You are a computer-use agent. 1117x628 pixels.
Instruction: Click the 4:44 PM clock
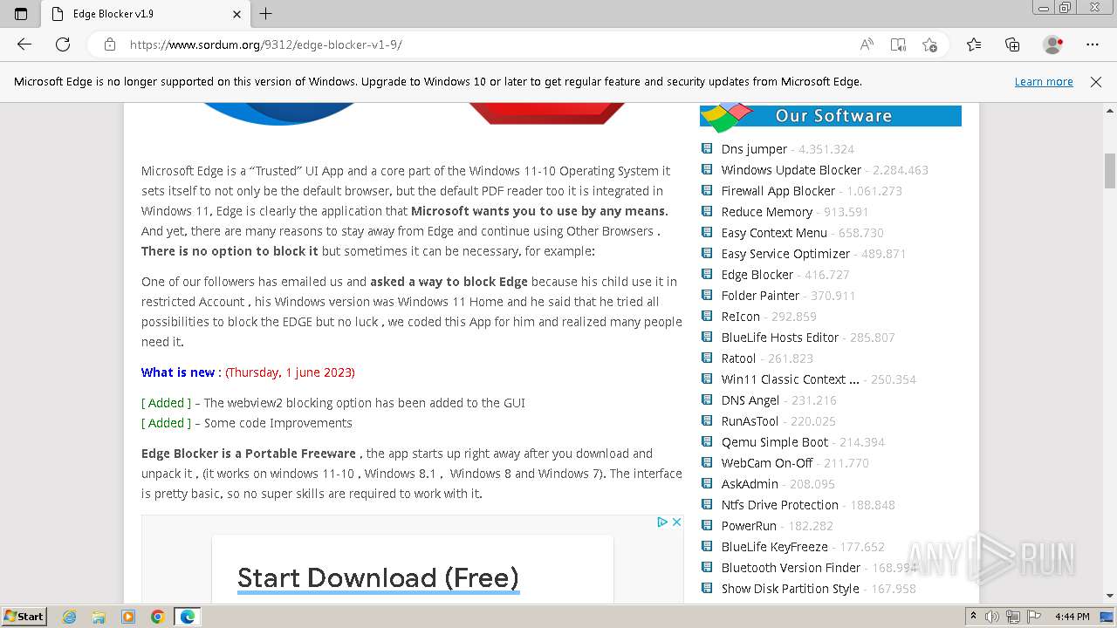pyautogui.click(x=1072, y=617)
